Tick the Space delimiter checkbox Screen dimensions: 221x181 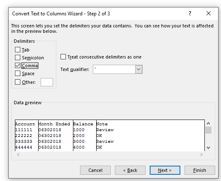pos(17,73)
